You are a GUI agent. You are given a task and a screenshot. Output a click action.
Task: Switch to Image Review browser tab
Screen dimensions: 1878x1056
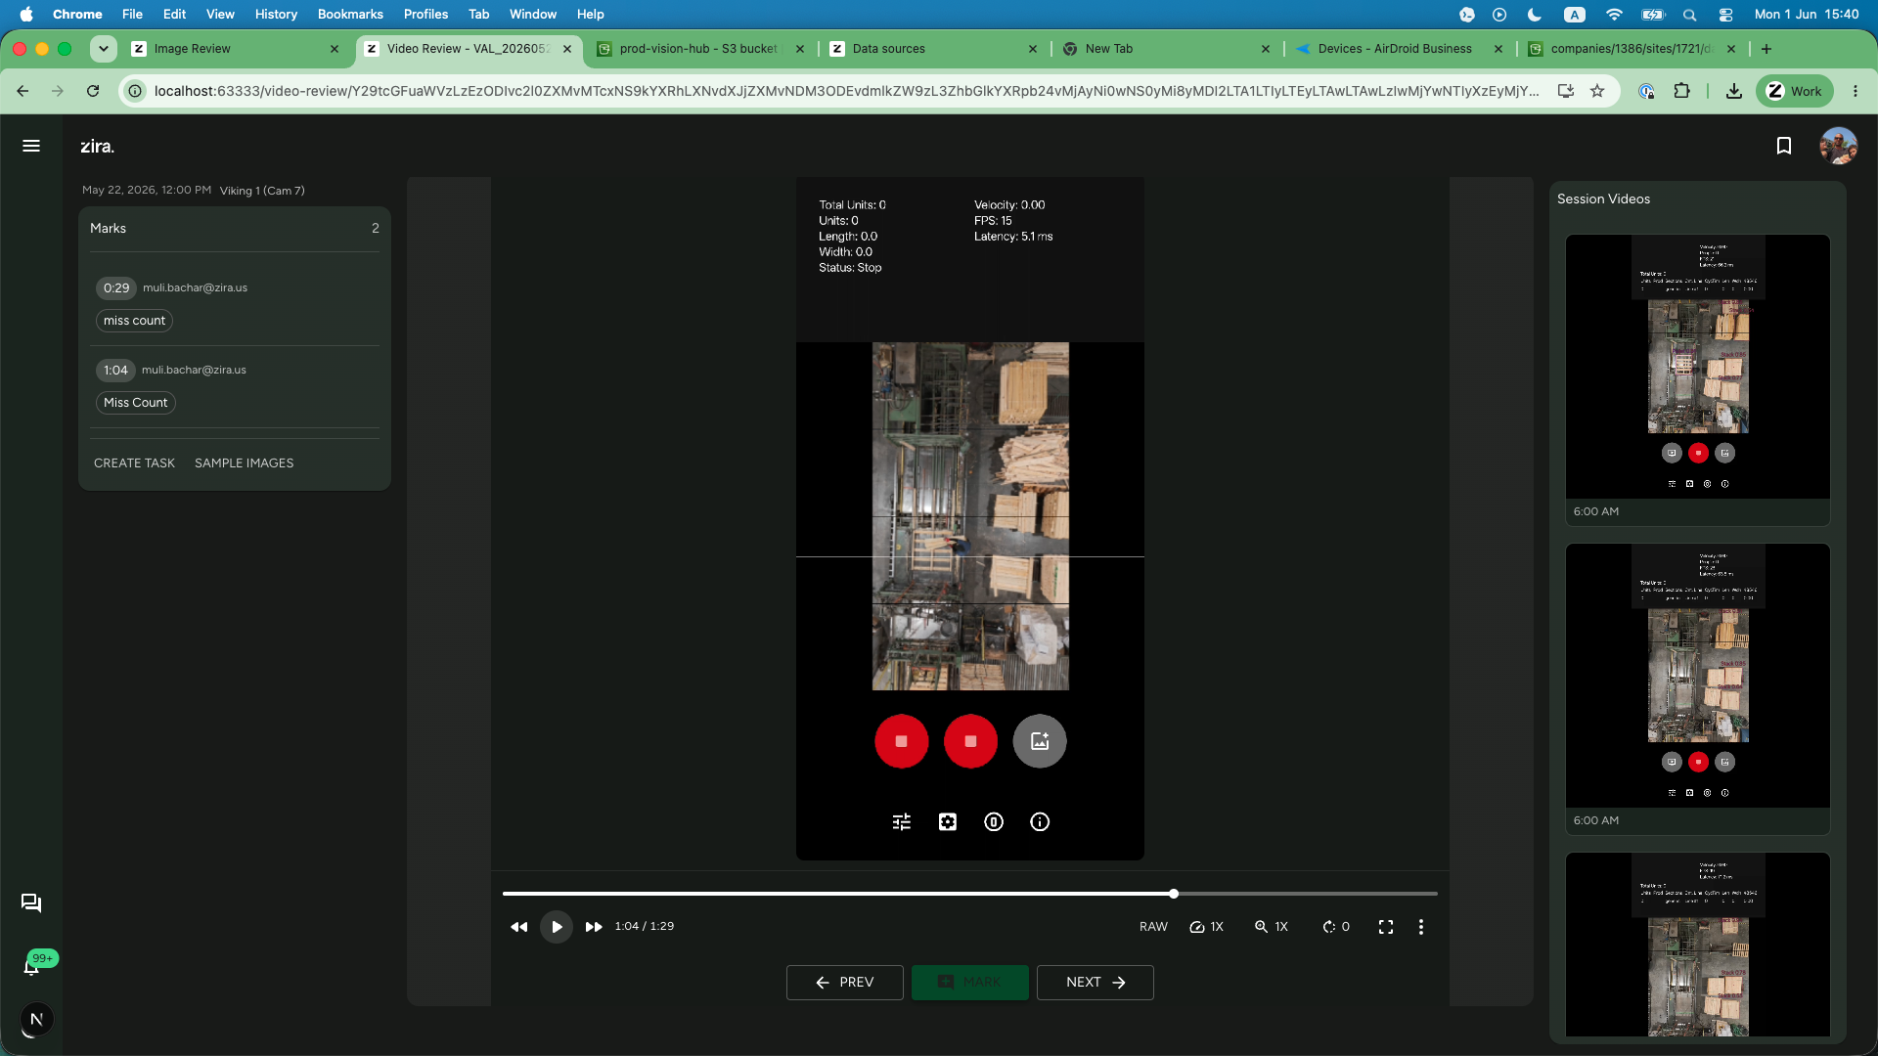(x=236, y=49)
